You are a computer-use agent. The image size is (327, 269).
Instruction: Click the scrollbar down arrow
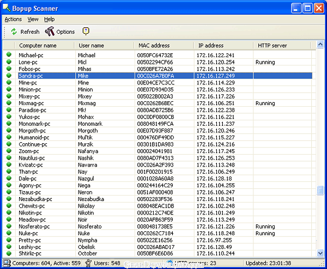click(320, 253)
